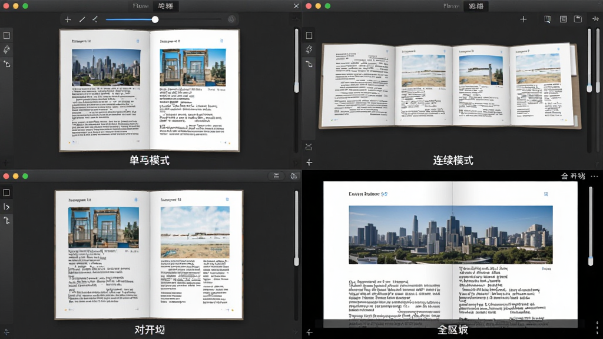
Task: Click the open-book icon in 连续模式 toolbar
Action: click(x=547, y=19)
